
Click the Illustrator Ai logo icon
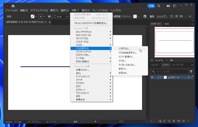coord(7,6)
